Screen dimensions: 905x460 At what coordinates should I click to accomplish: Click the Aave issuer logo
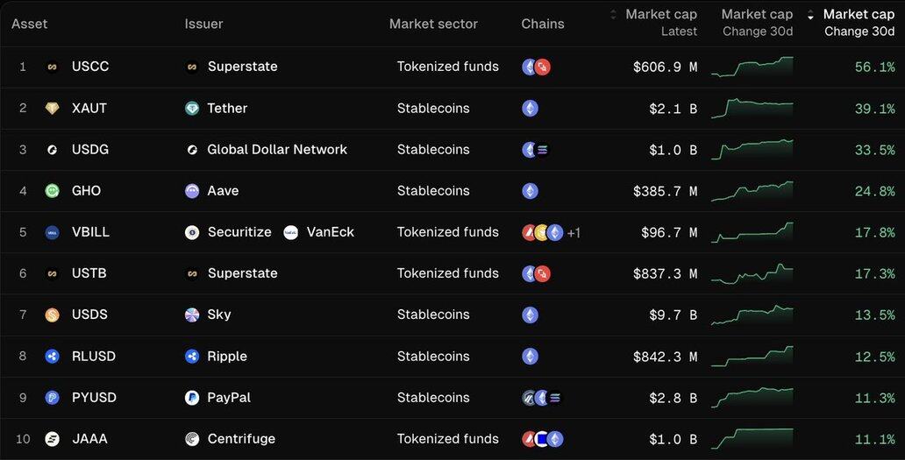pos(192,191)
